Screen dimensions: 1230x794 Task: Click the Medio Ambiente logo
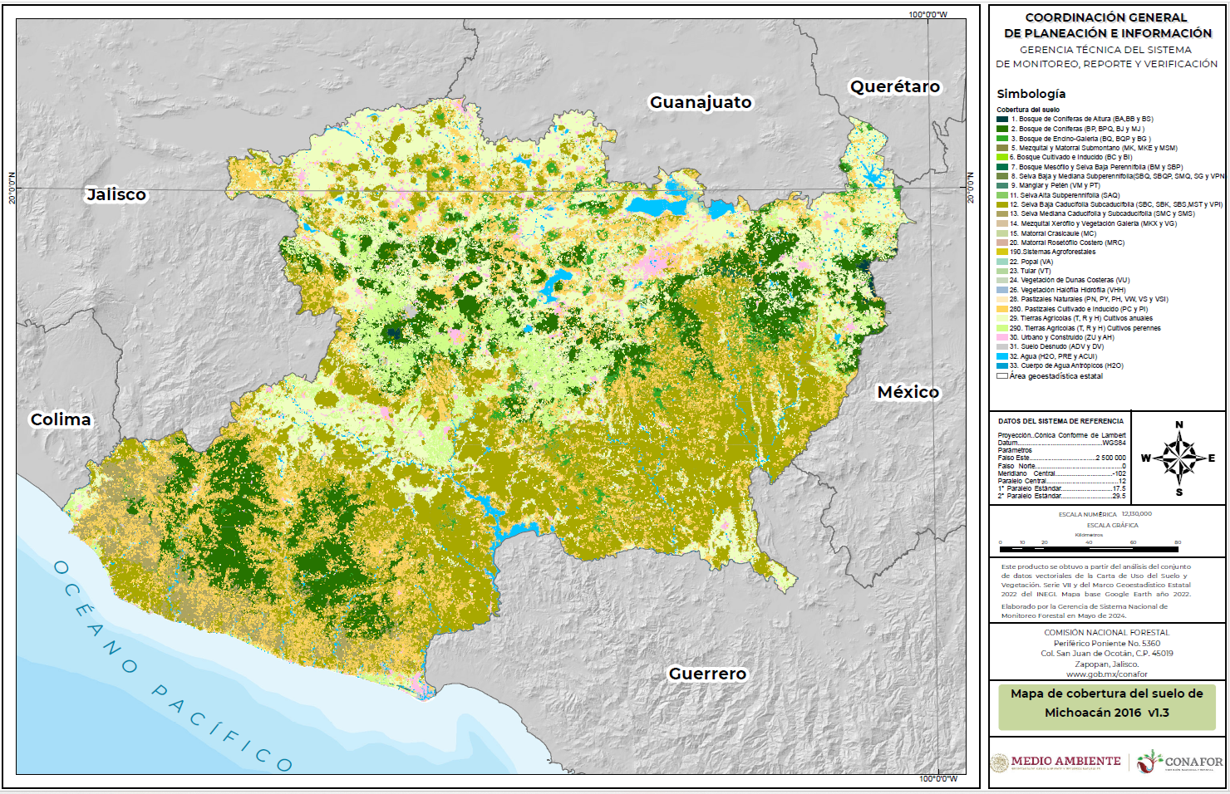1055,762
